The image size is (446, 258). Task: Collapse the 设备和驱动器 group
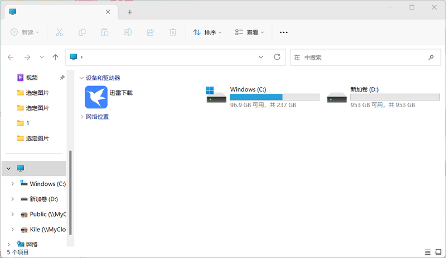pyautogui.click(x=81, y=78)
